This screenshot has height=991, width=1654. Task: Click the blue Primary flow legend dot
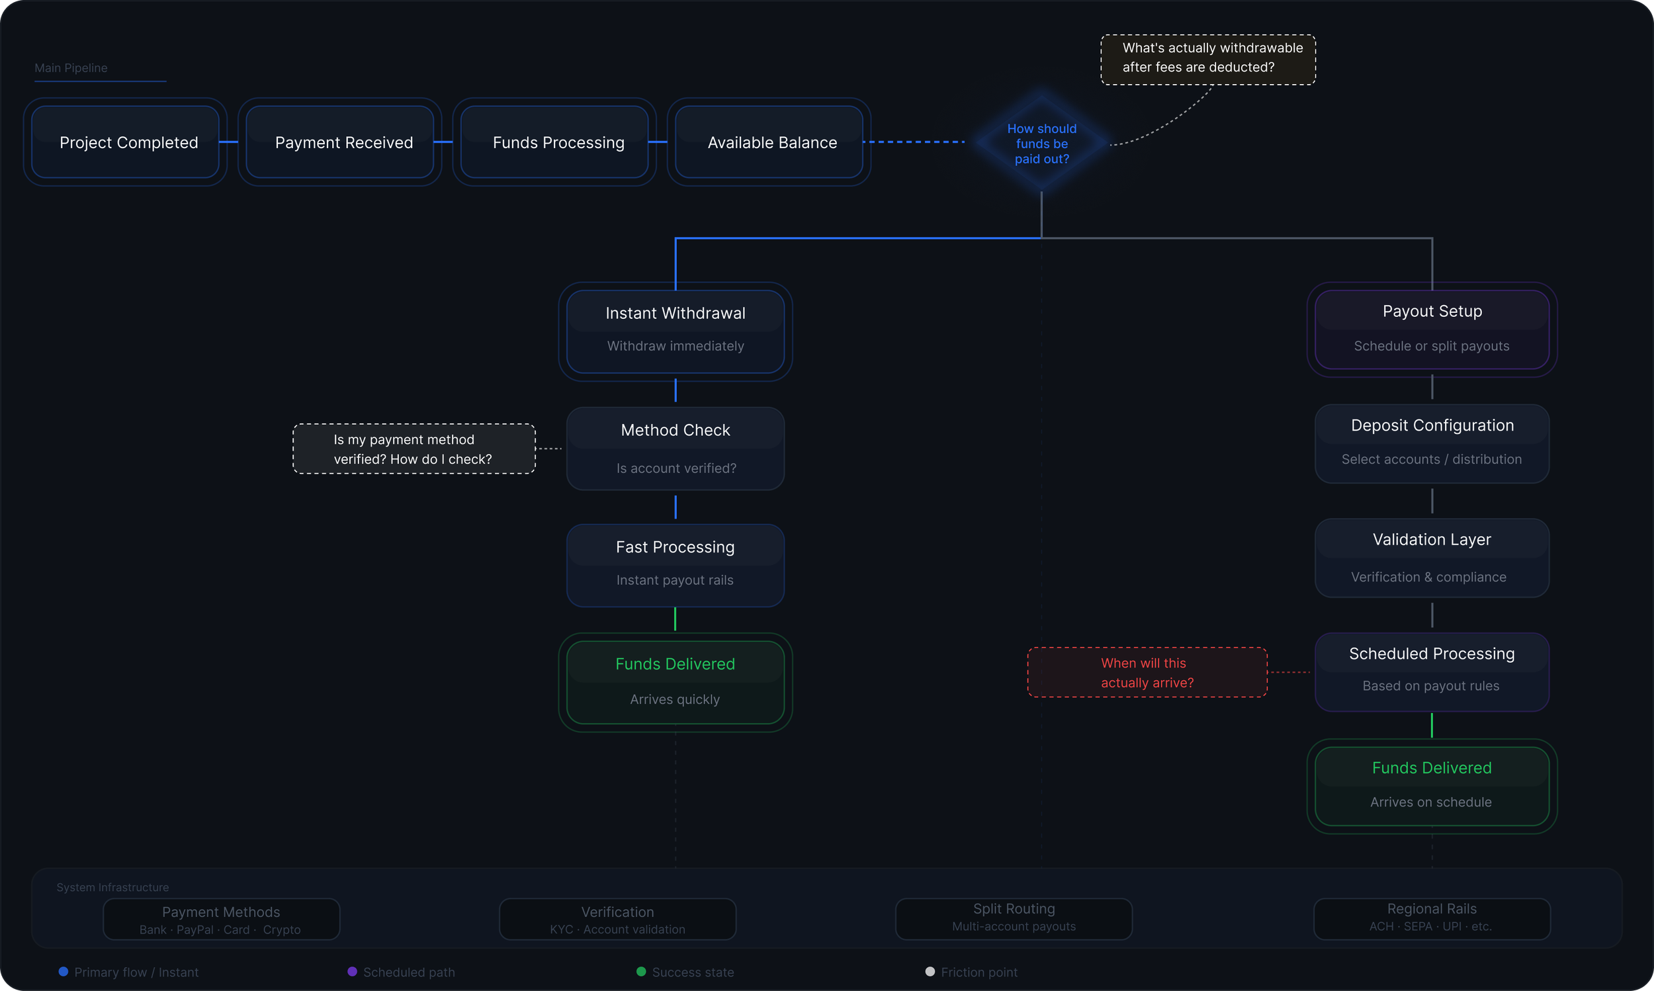tap(64, 972)
